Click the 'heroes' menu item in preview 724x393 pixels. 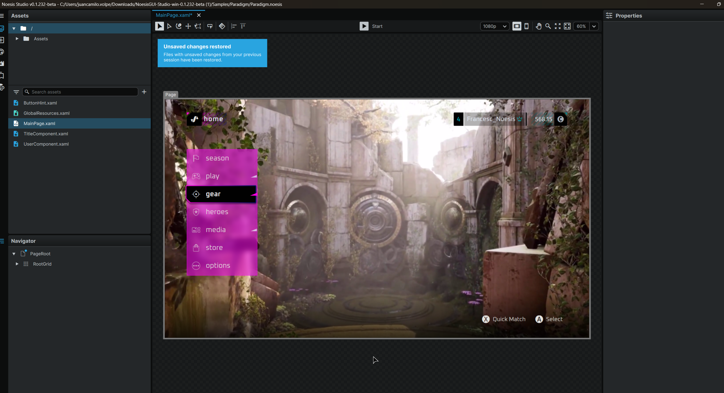pos(222,212)
